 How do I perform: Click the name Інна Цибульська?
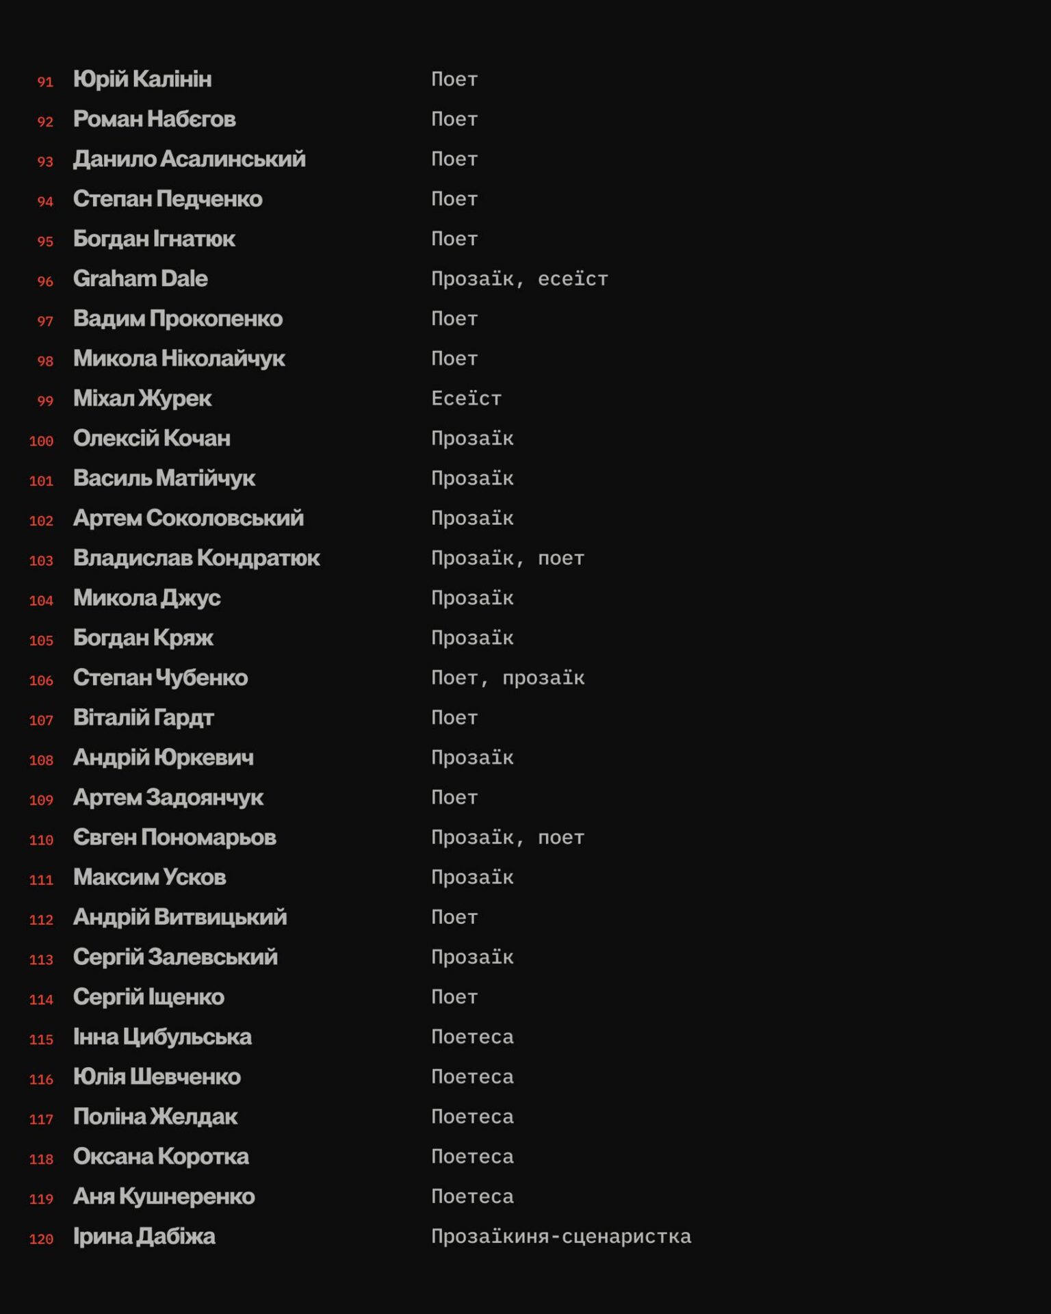(162, 1037)
